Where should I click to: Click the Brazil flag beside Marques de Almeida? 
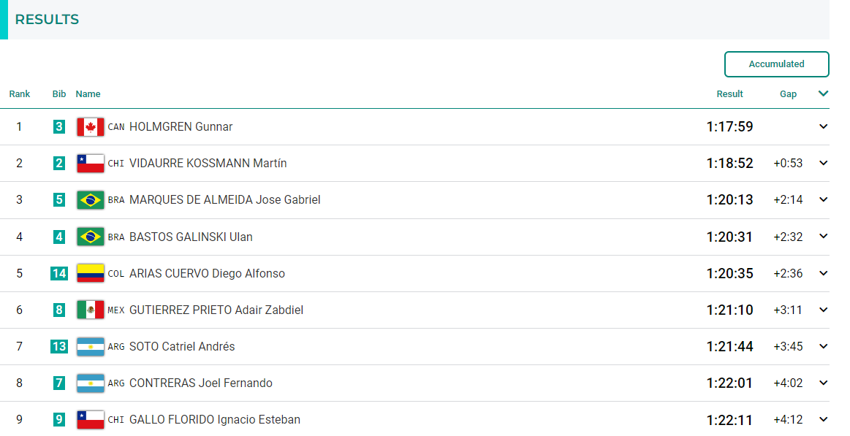point(91,200)
